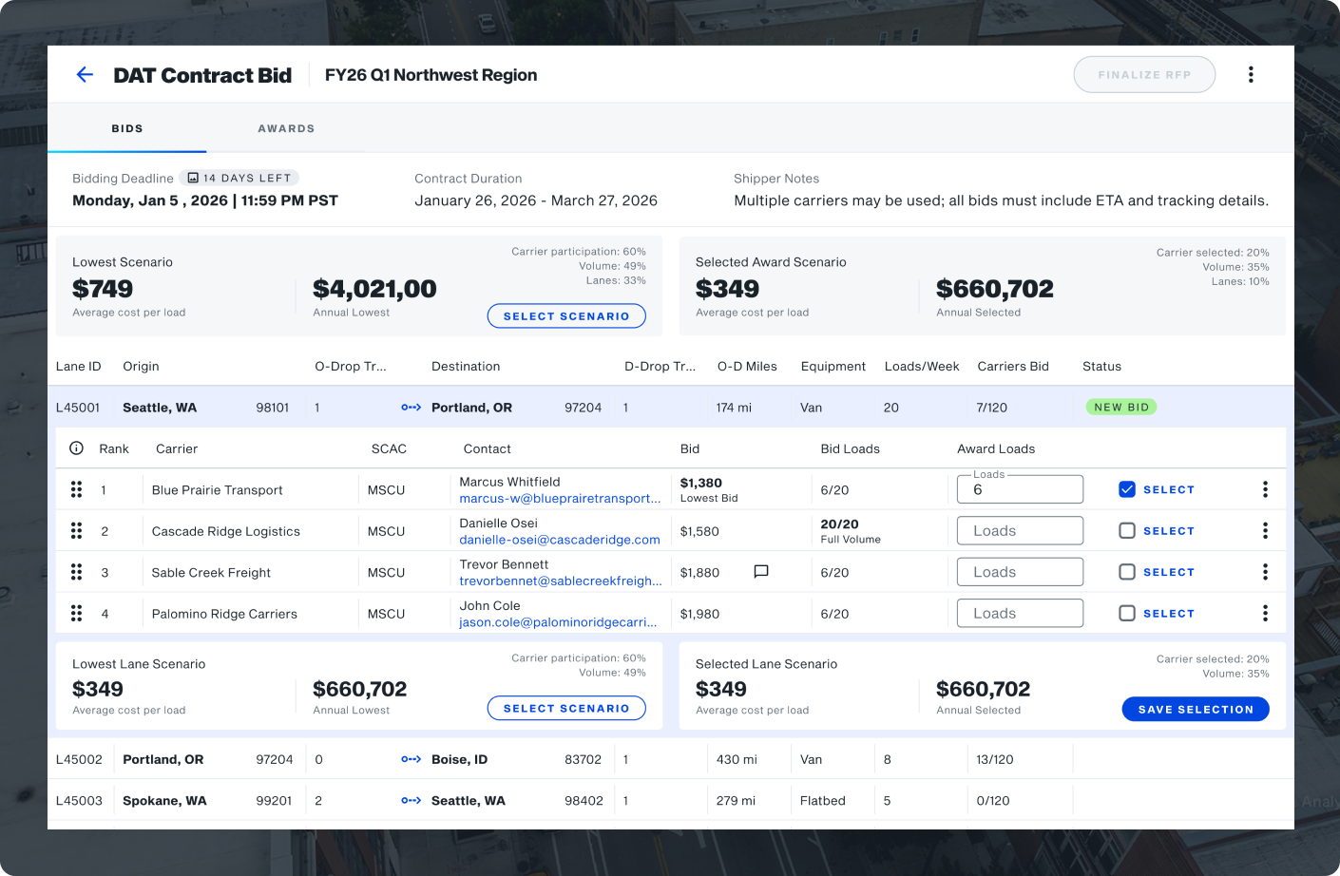Edit award loads field for Blue Prairie Transport
Viewport: 1340px width, 876px height.
point(1020,489)
